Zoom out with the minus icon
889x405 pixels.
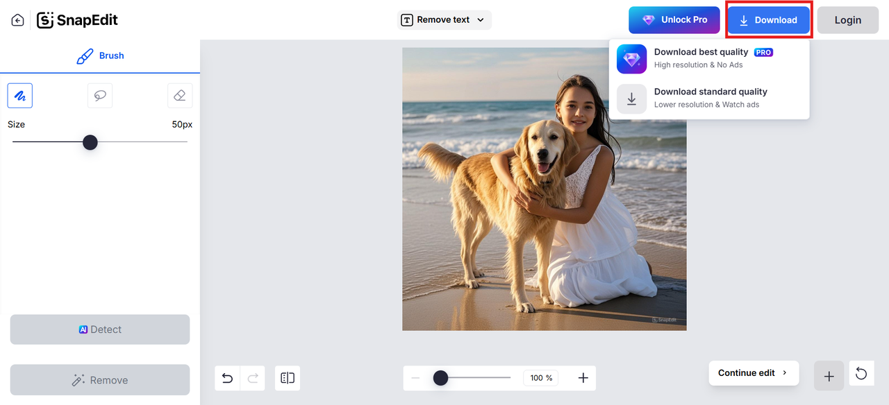(415, 378)
